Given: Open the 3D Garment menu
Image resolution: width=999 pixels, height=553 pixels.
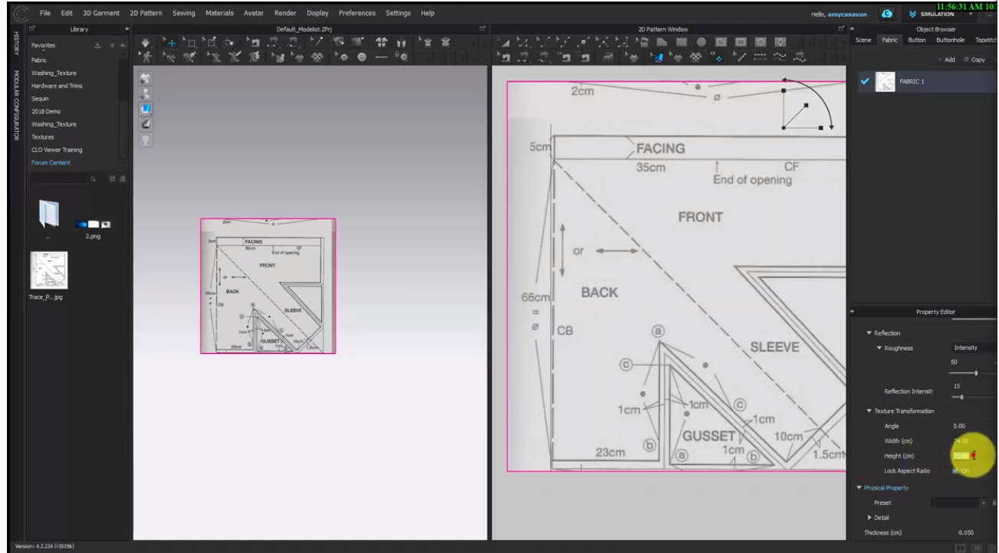Looking at the screenshot, I should point(102,13).
